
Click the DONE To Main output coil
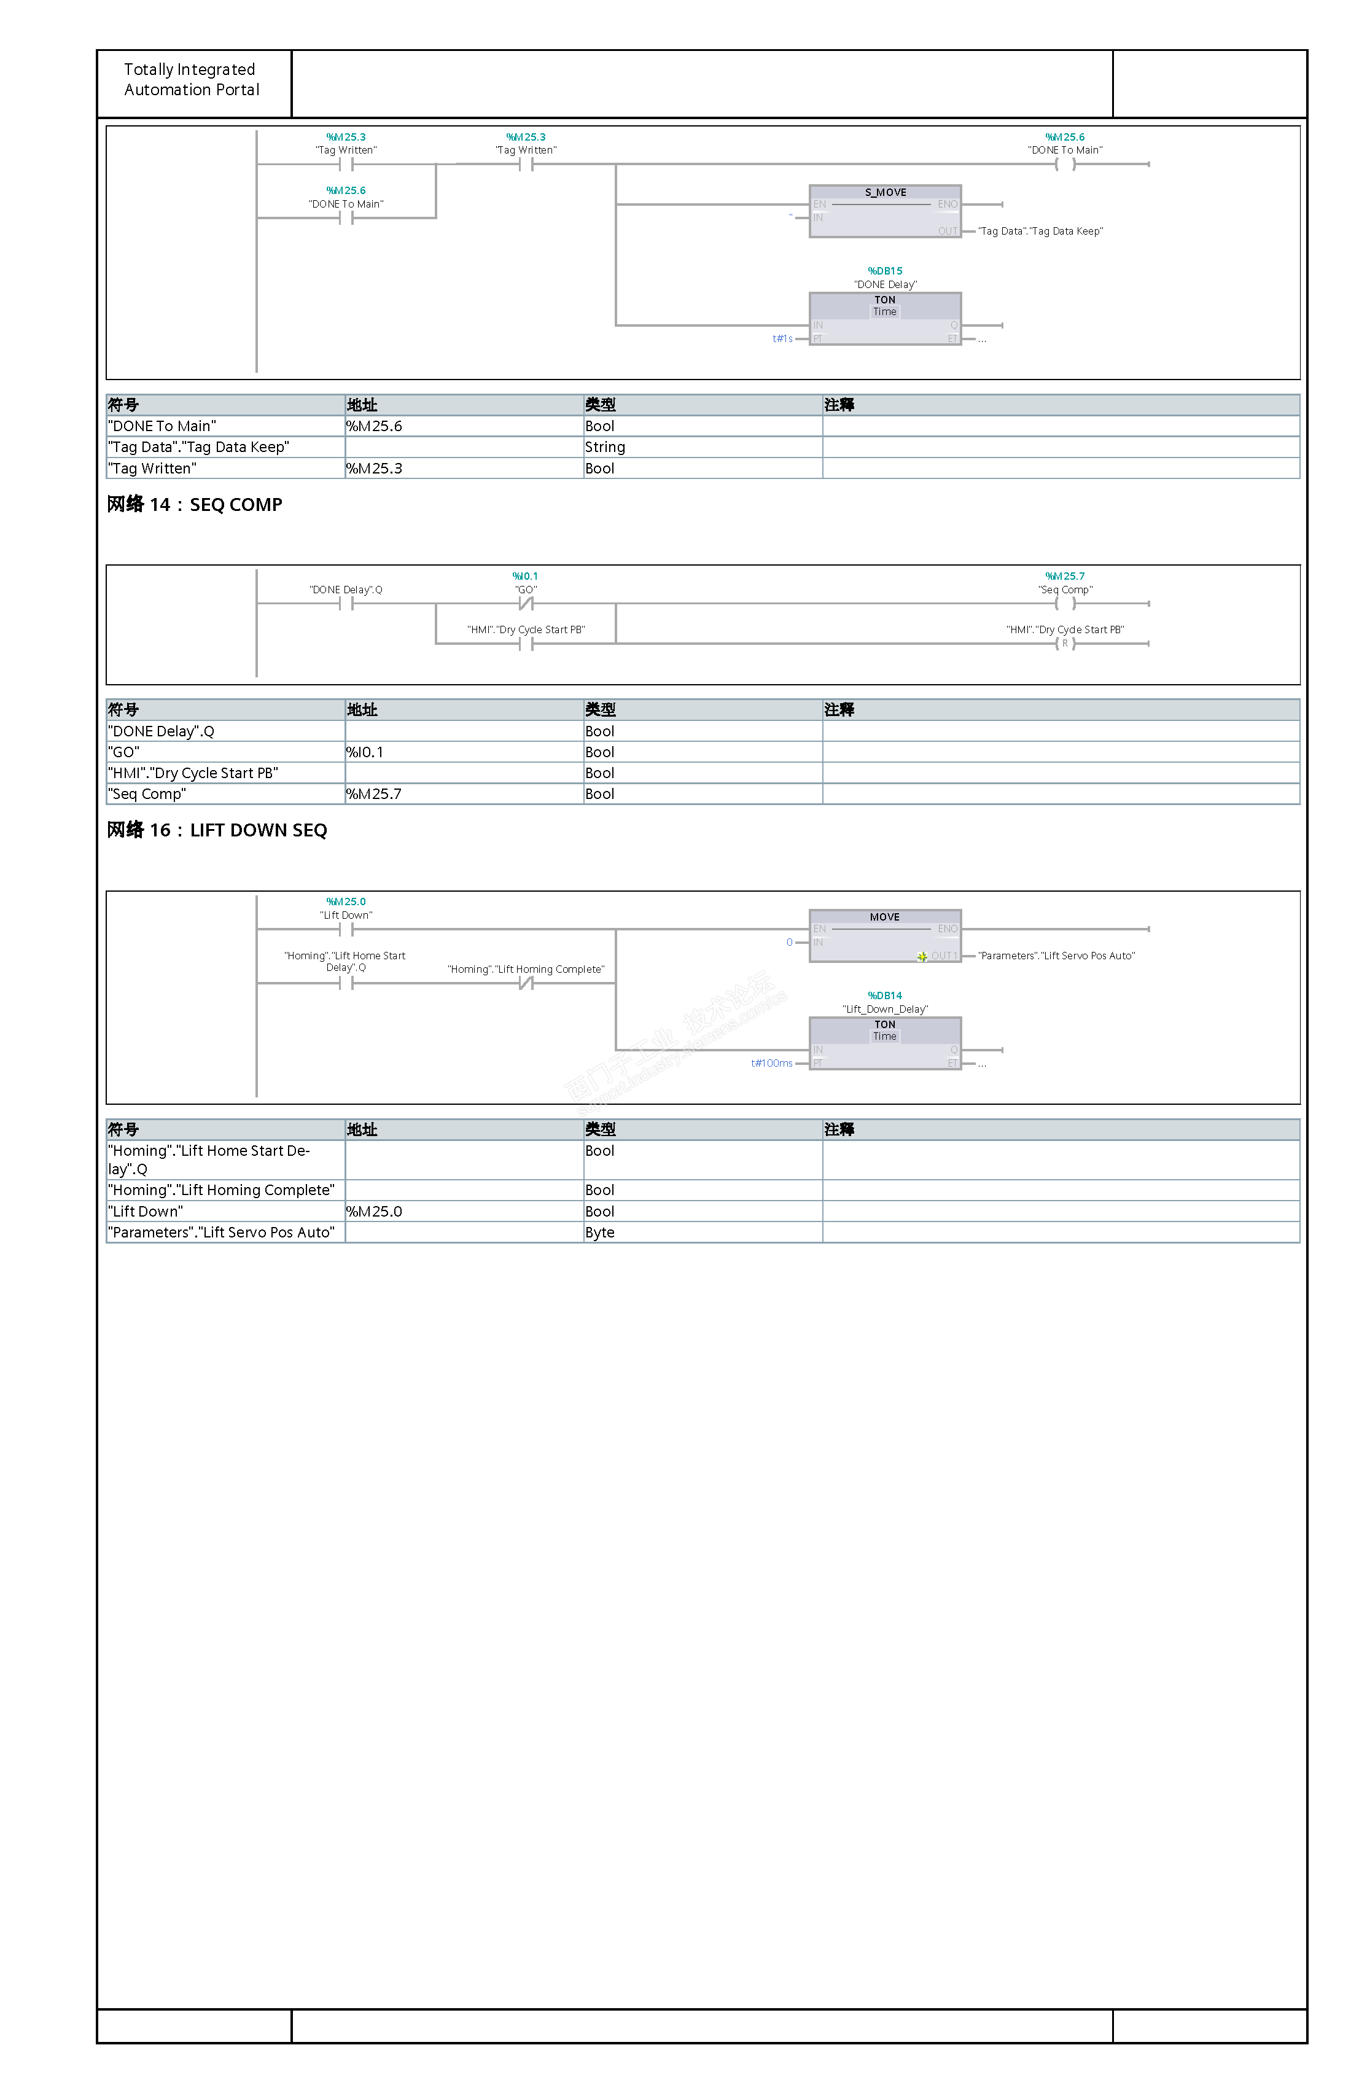[1065, 164]
